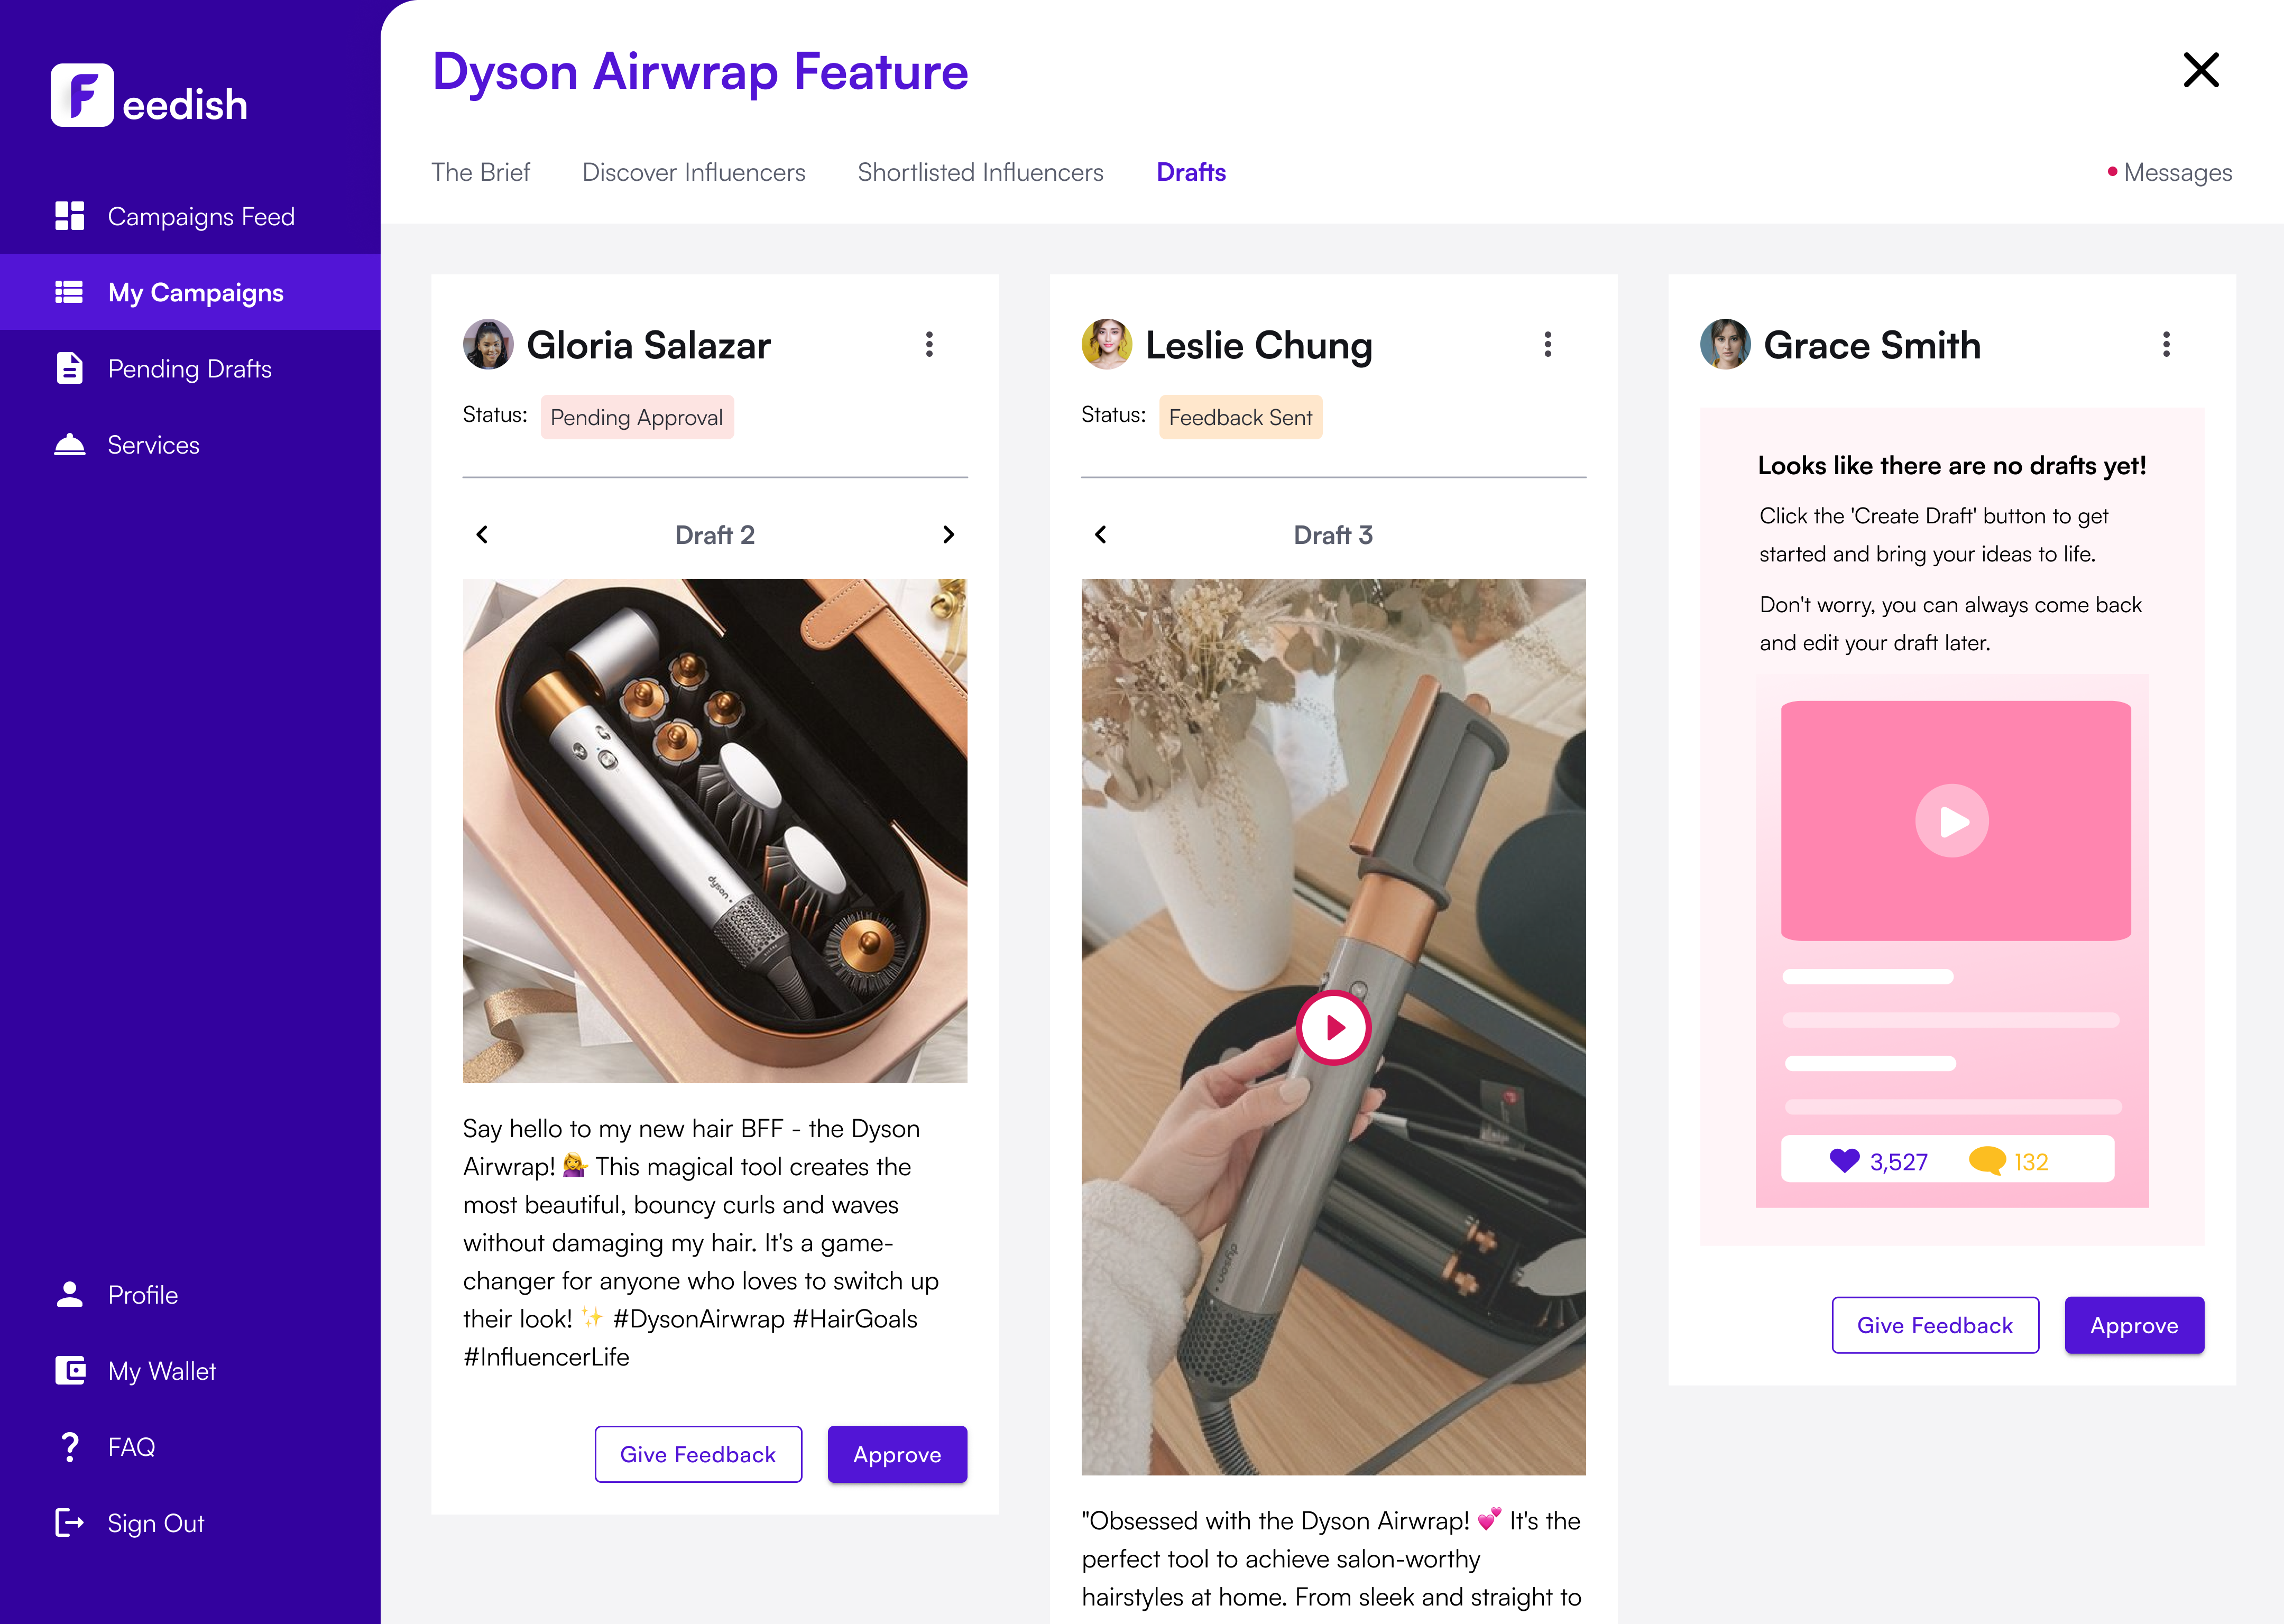Screen dimensions: 2284x1624
Task: Go to previous draft on Gloria's card
Action: tap(482, 534)
